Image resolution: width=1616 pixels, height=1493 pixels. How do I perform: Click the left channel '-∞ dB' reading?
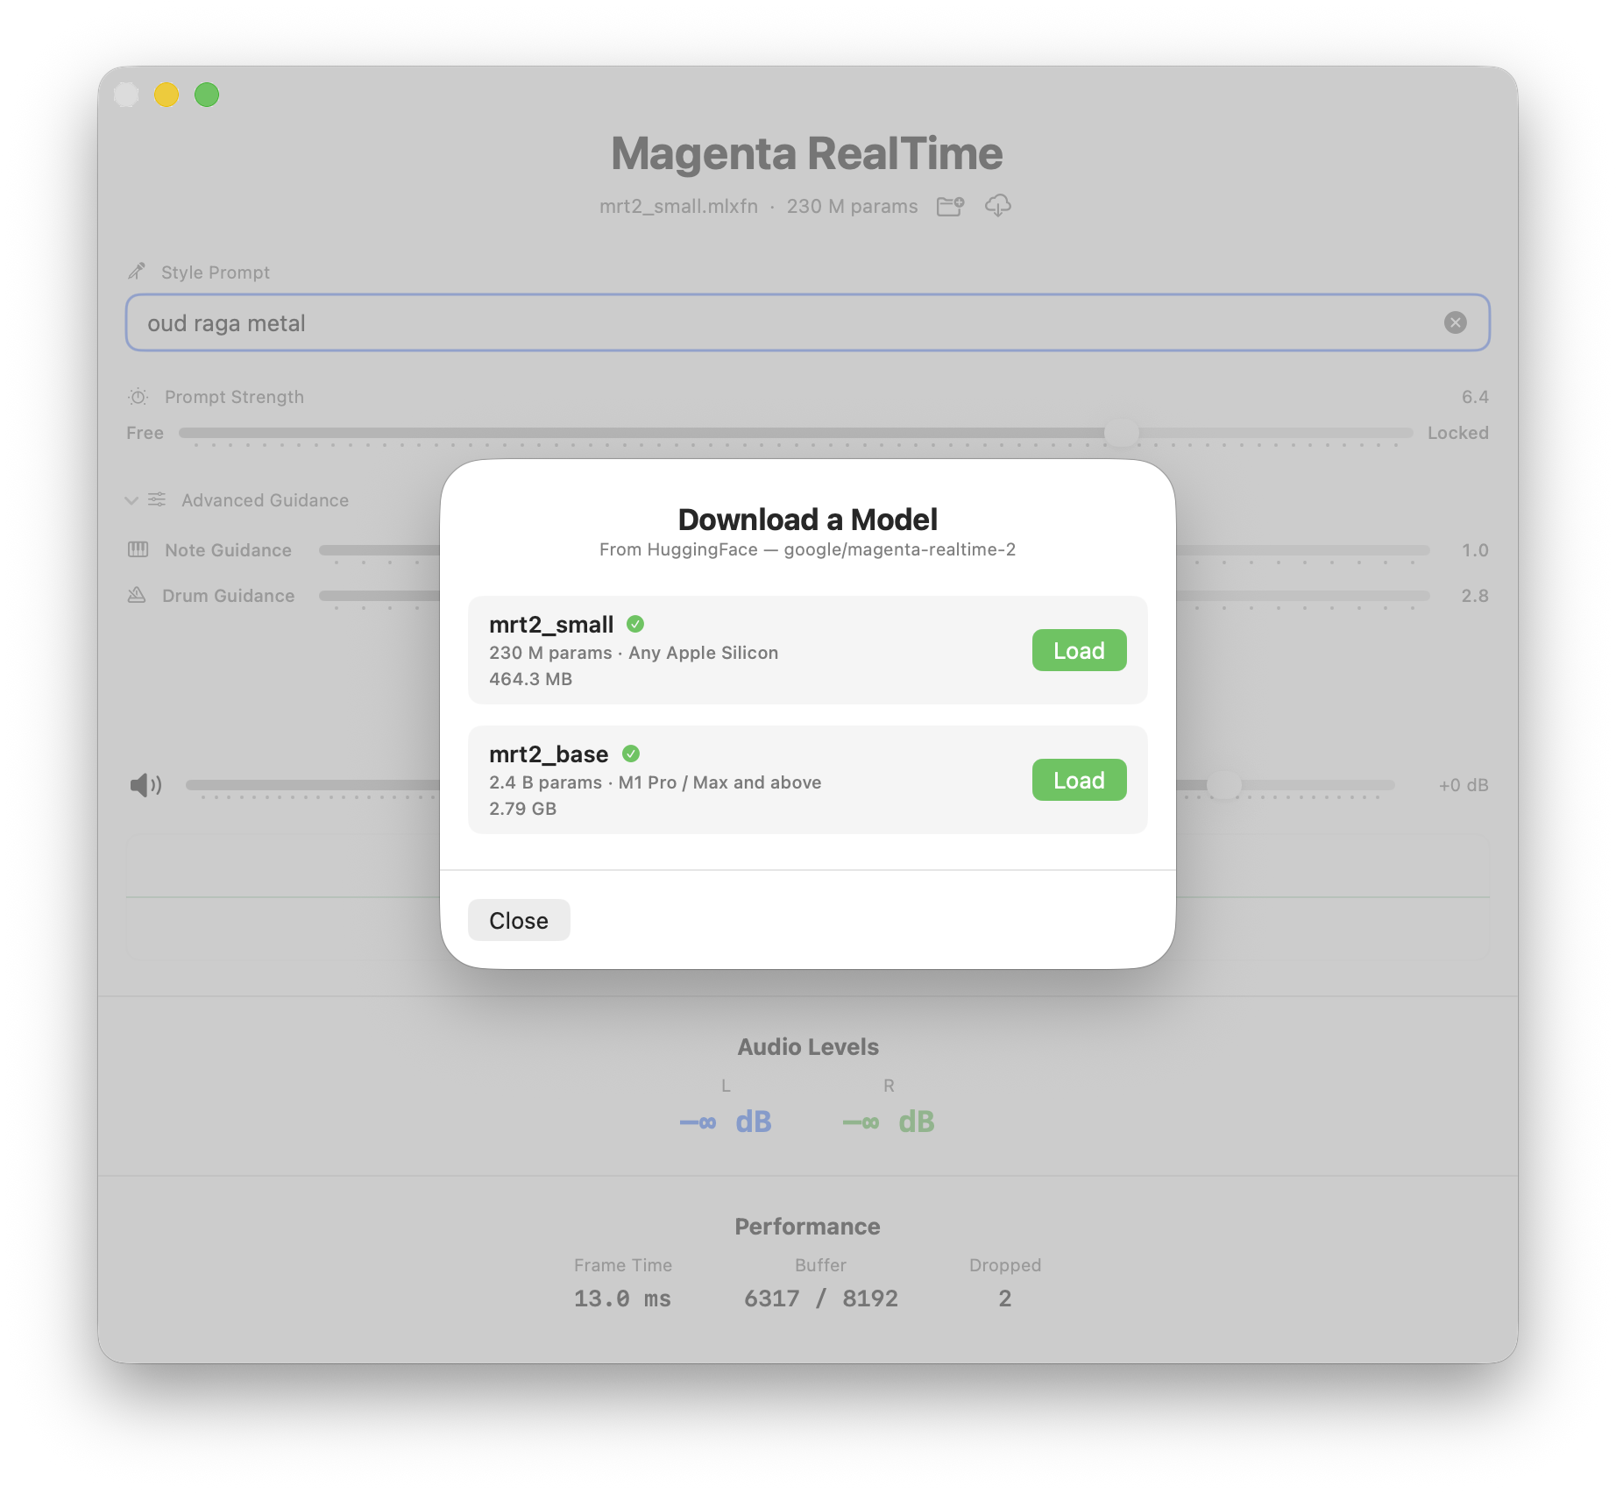726,1122
